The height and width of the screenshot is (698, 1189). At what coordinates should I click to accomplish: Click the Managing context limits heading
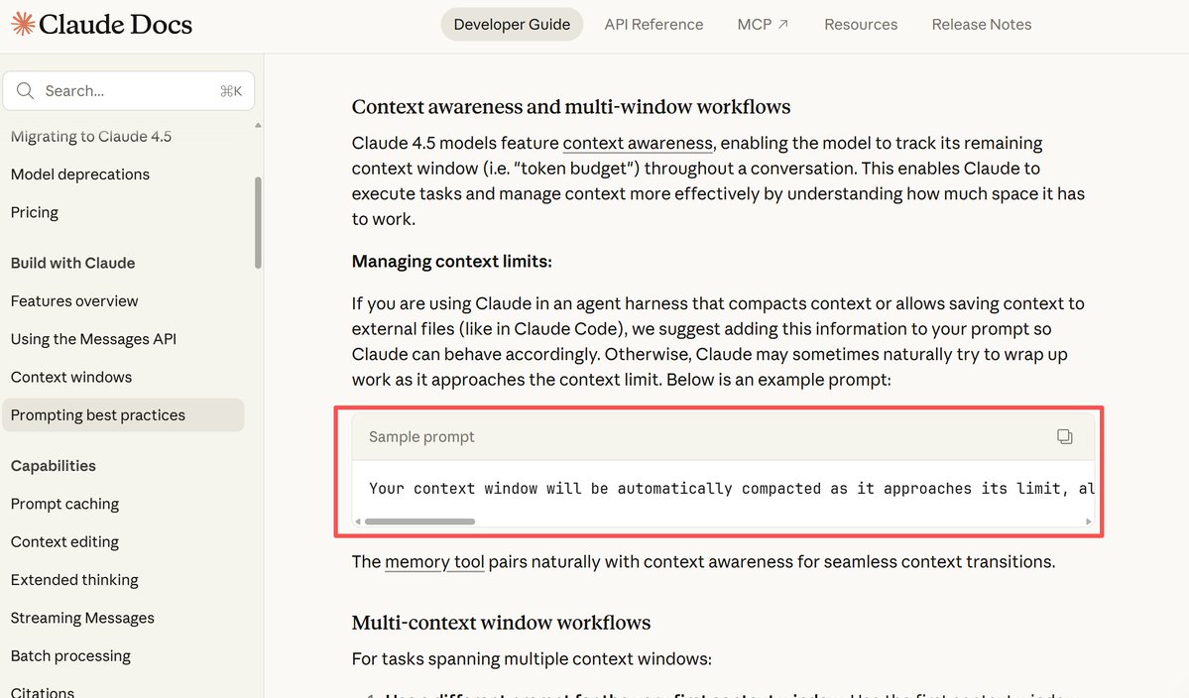click(452, 262)
